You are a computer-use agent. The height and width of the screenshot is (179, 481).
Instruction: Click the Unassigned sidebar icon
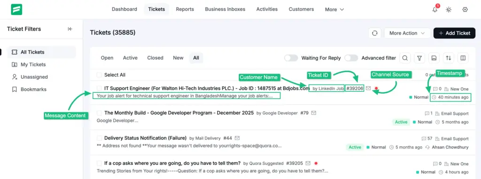coord(14,77)
